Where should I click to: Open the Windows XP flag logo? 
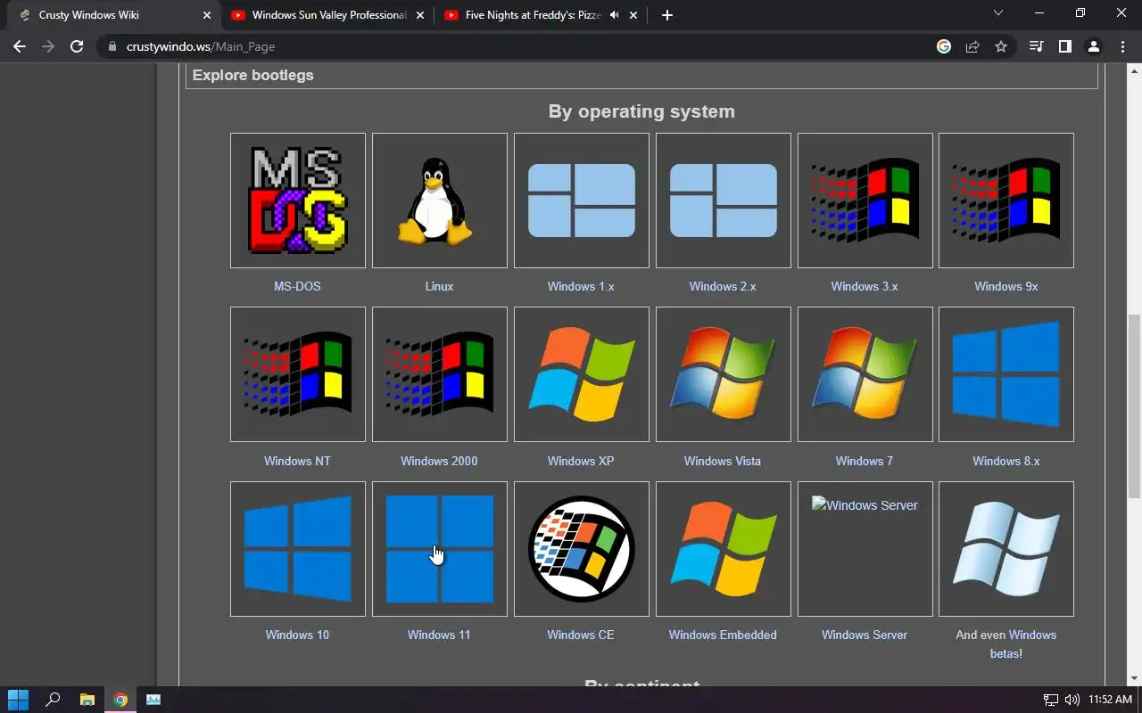[582, 374]
